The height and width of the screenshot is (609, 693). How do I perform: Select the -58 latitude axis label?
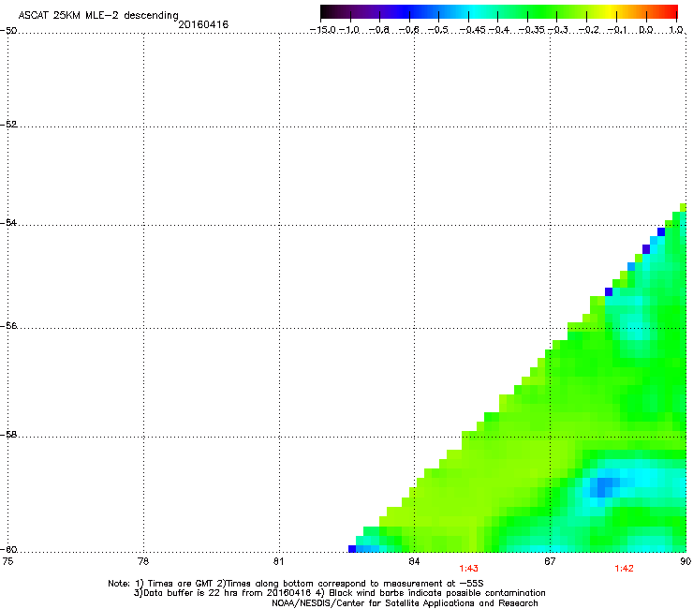tap(8, 435)
